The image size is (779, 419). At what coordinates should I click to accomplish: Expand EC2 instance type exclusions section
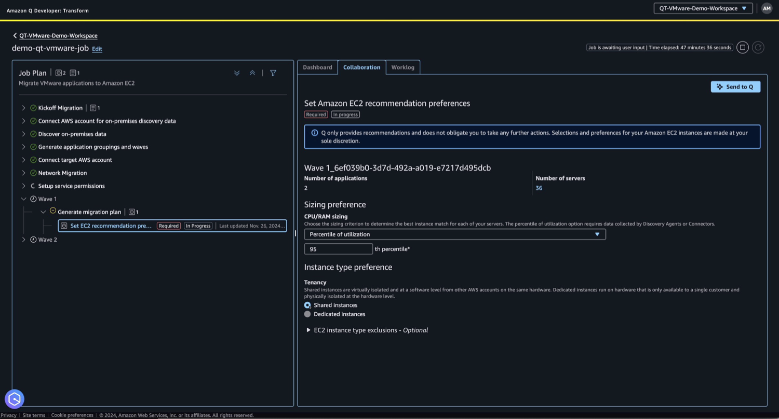308,330
